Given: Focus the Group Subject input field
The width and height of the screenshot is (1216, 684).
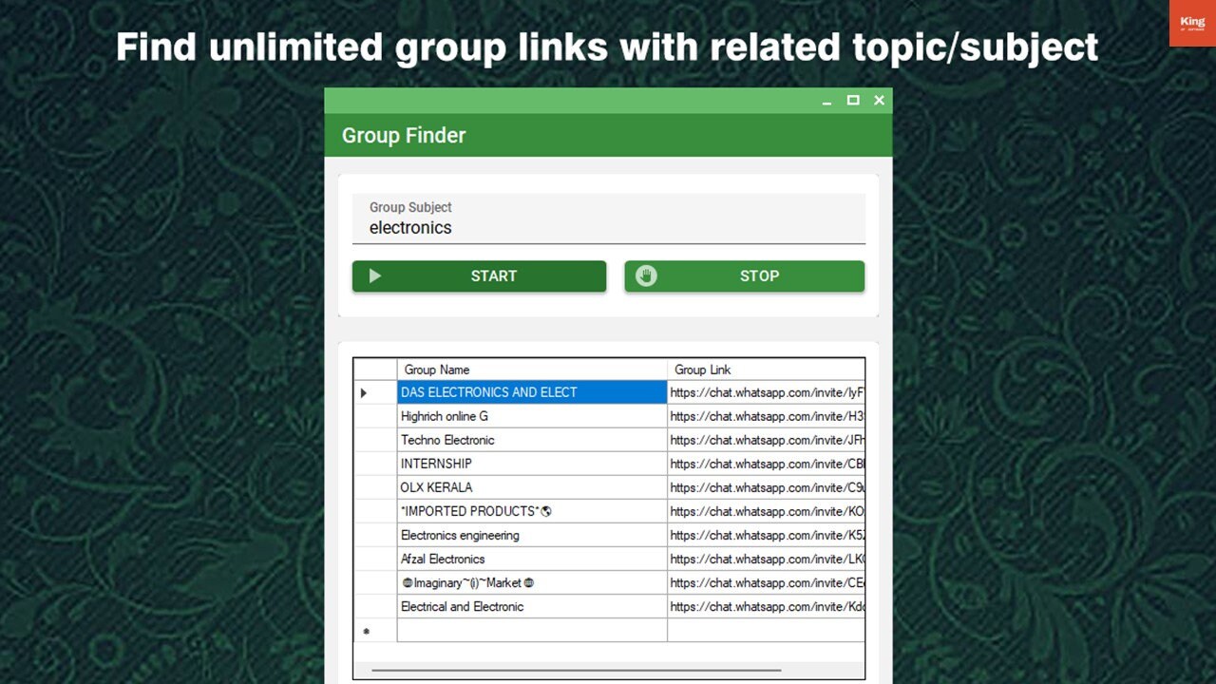Looking at the screenshot, I should [x=608, y=227].
